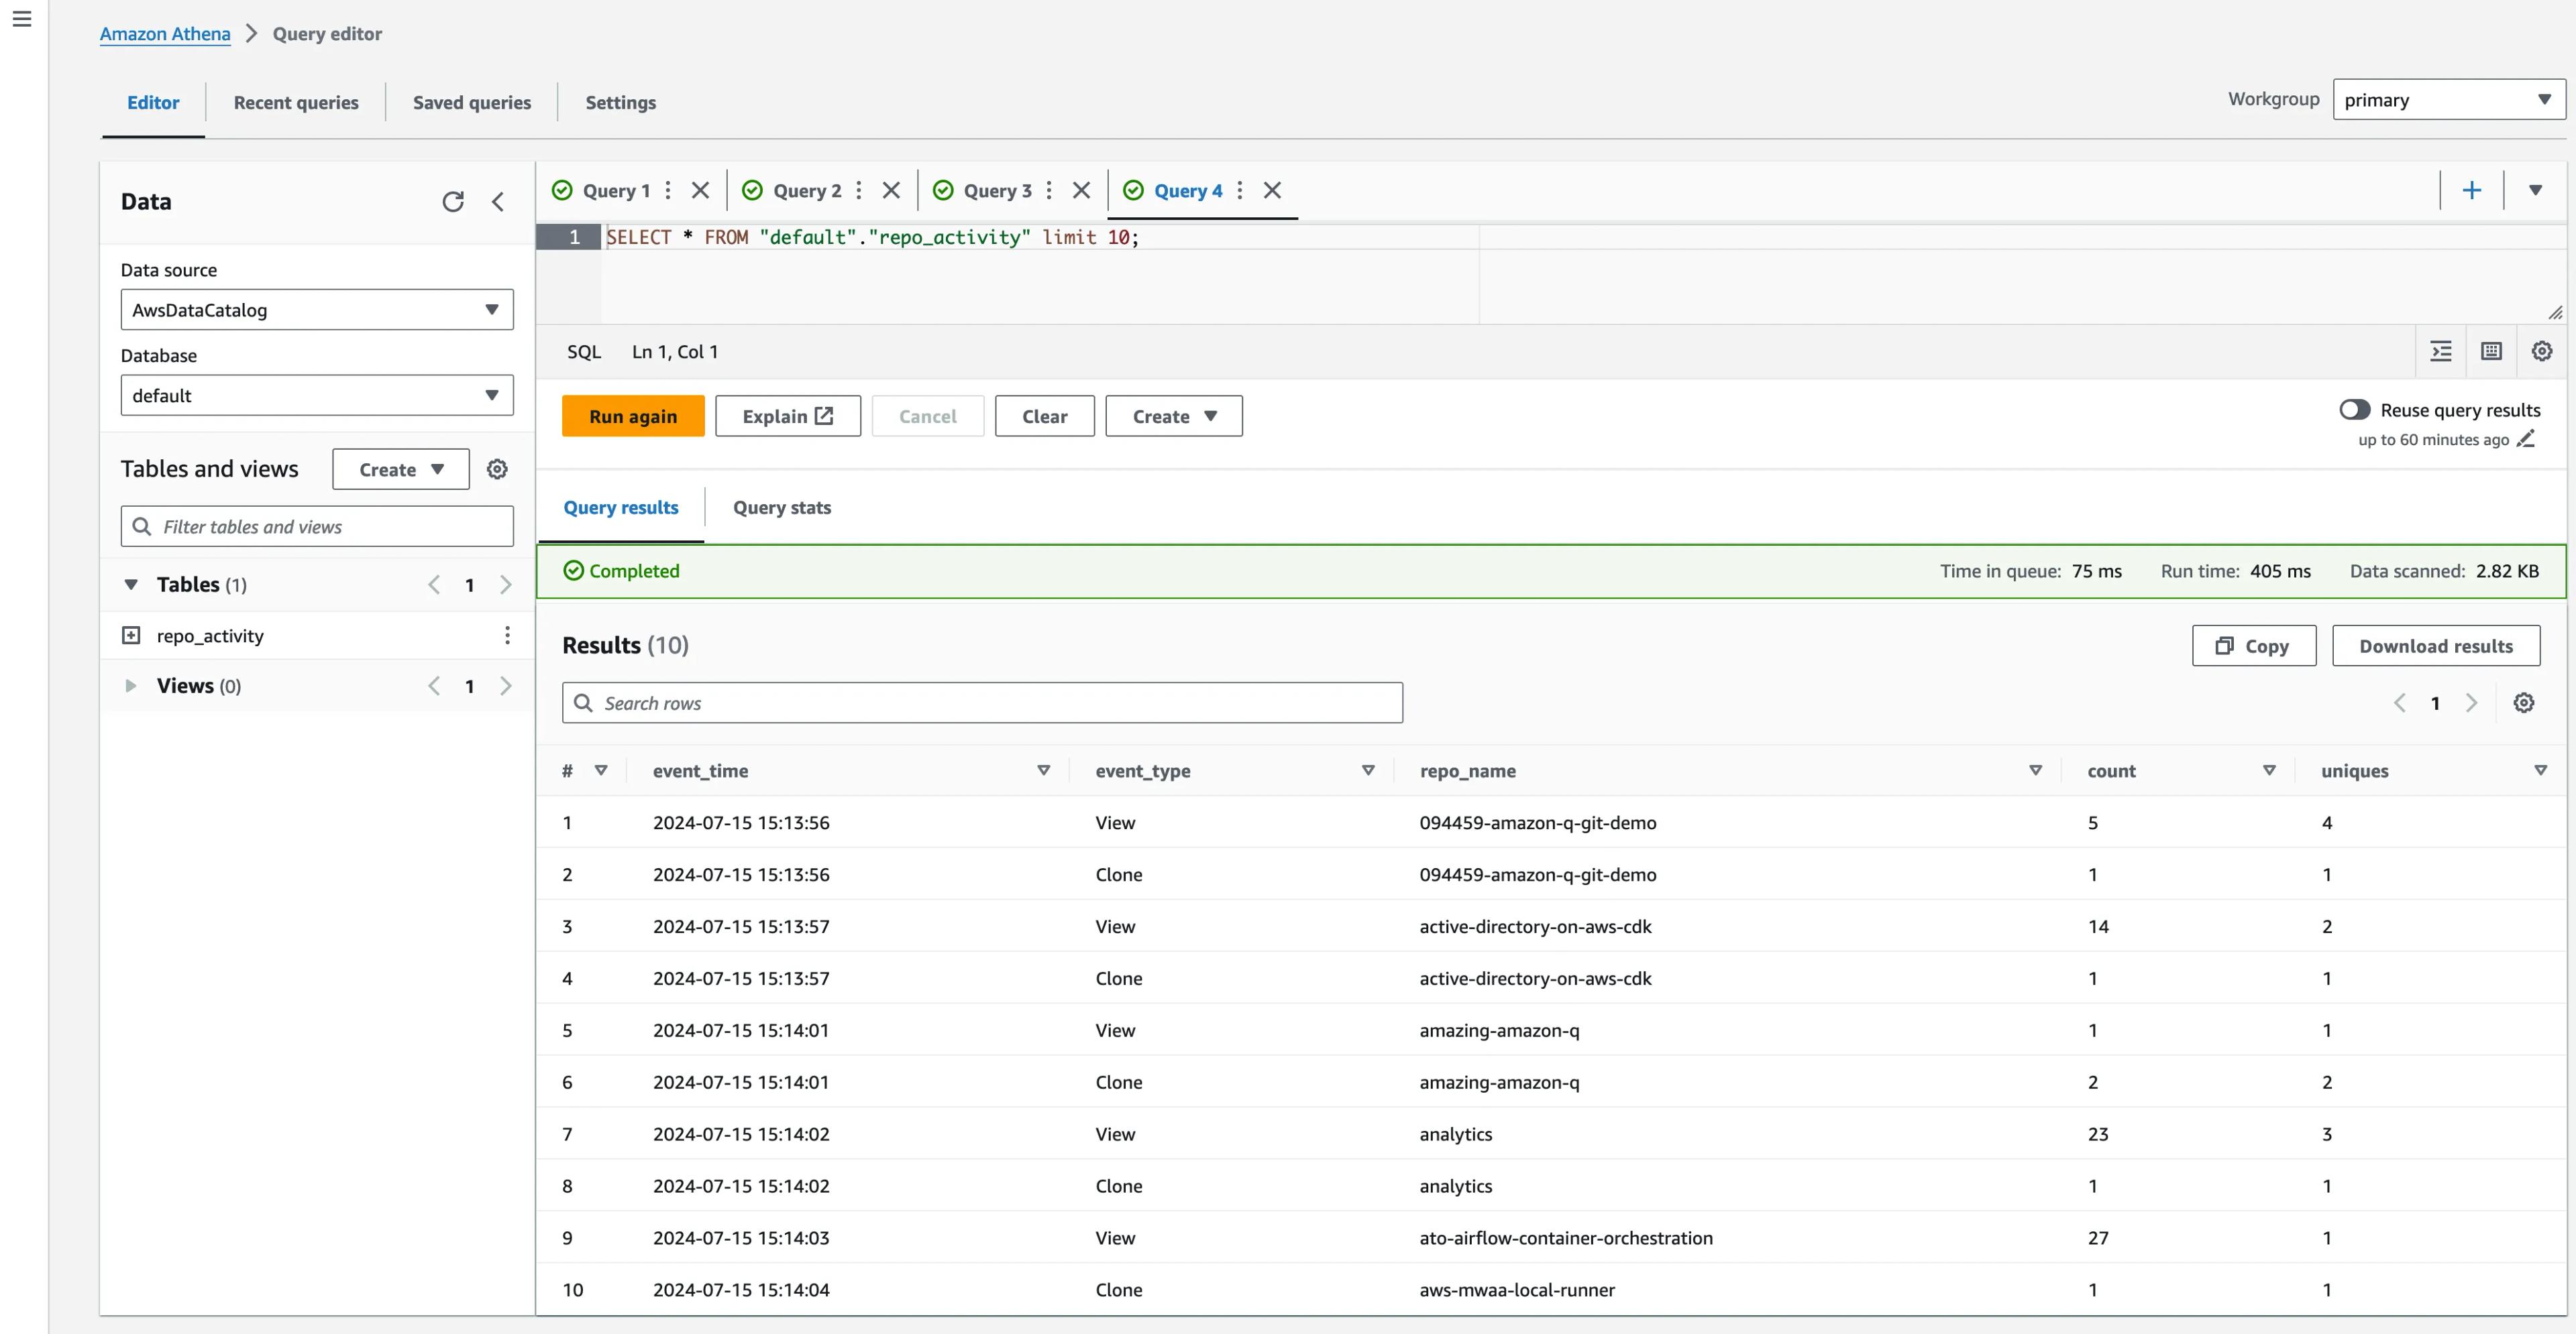Open the hamburger navigation menu
Viewport: 2576px width, 1334px height.
point(22,19)
